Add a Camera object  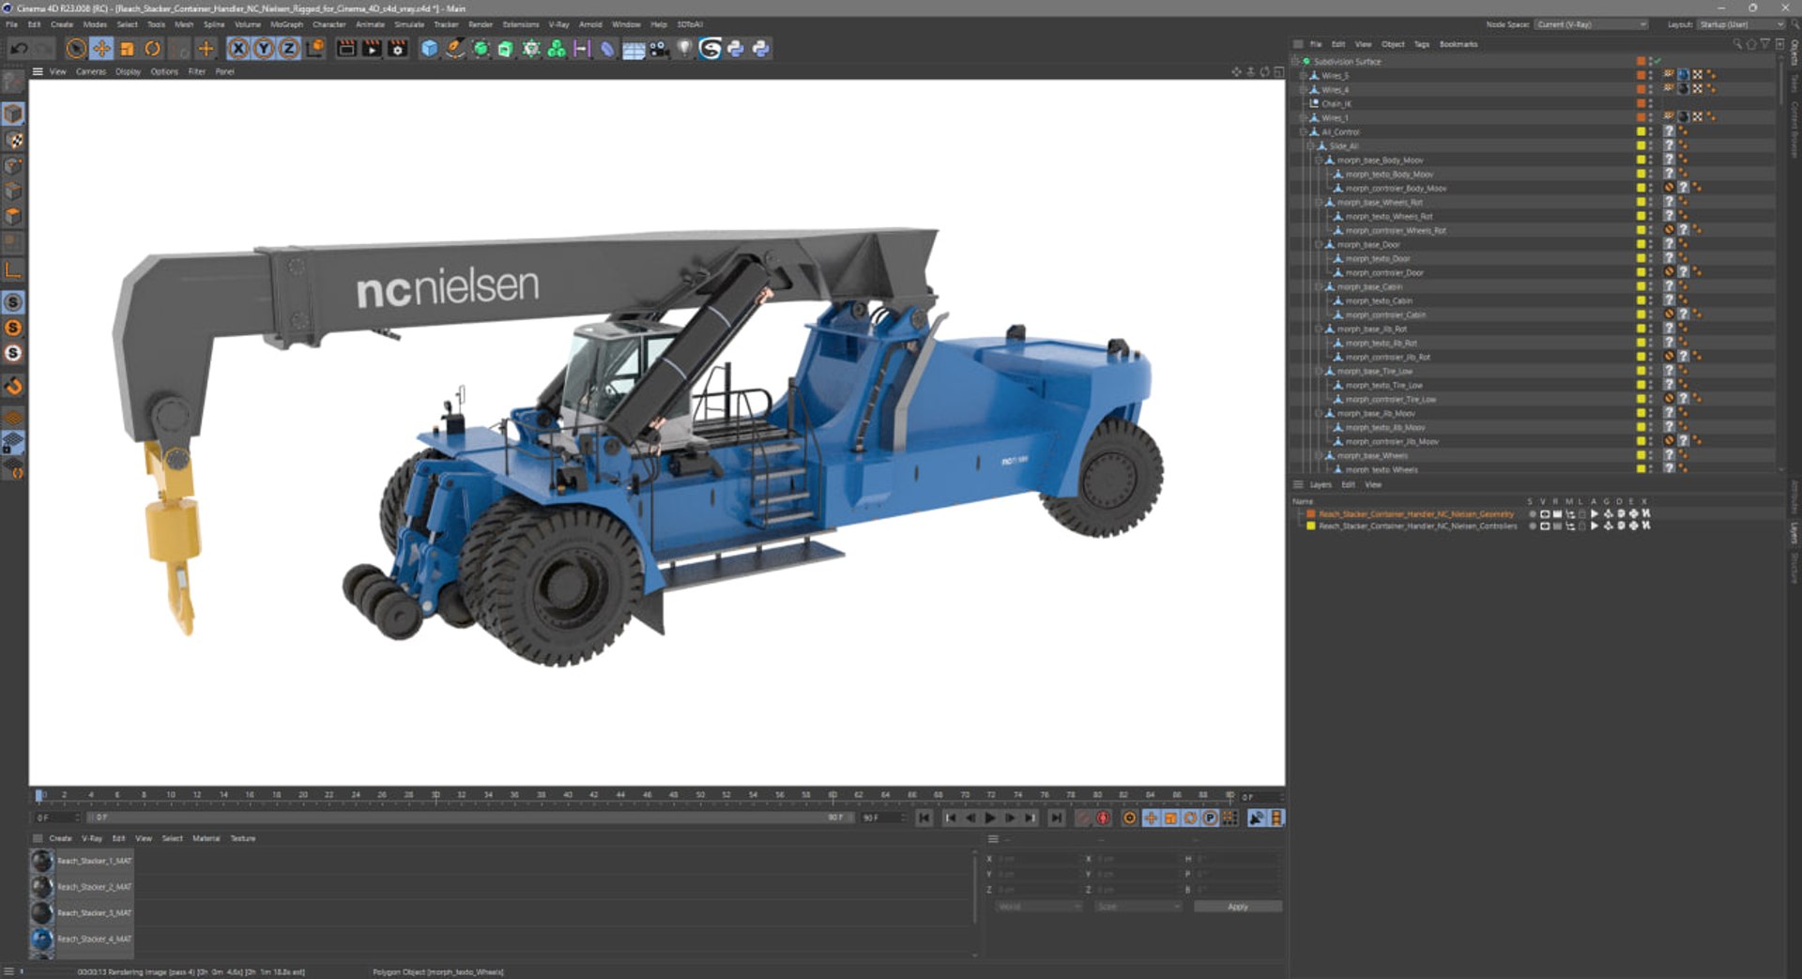pos(659,49)
